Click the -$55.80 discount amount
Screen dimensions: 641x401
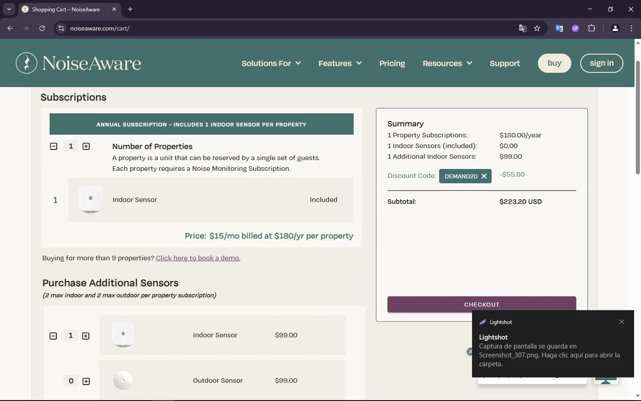click(512, 174)
